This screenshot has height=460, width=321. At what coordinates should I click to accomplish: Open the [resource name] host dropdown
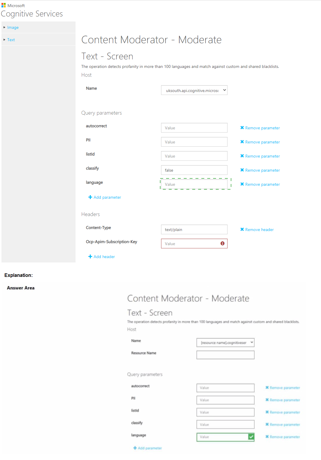tap(225, 342)
